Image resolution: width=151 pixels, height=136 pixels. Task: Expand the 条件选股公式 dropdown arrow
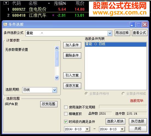(110, 33)
